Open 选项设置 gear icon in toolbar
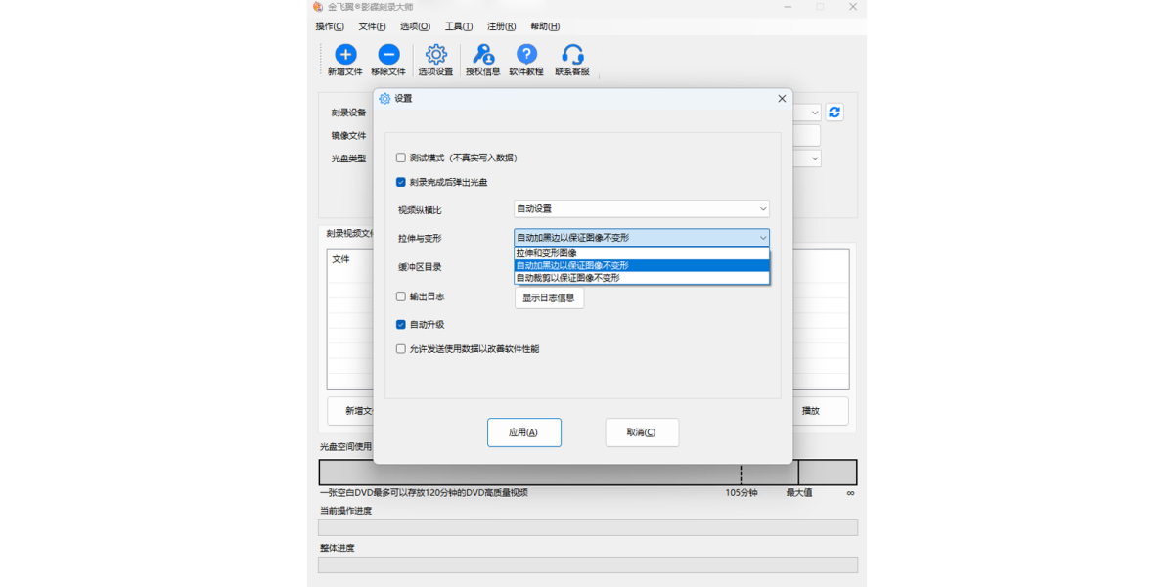The image size is (1174, 587). [436, 55]
